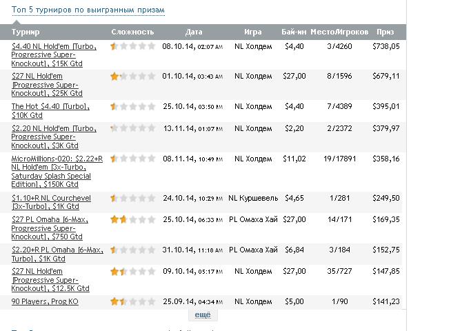The height and width of the screenshot is (331, 471).
Task: Click the "ещё" show more button
Action: [203, 314]
